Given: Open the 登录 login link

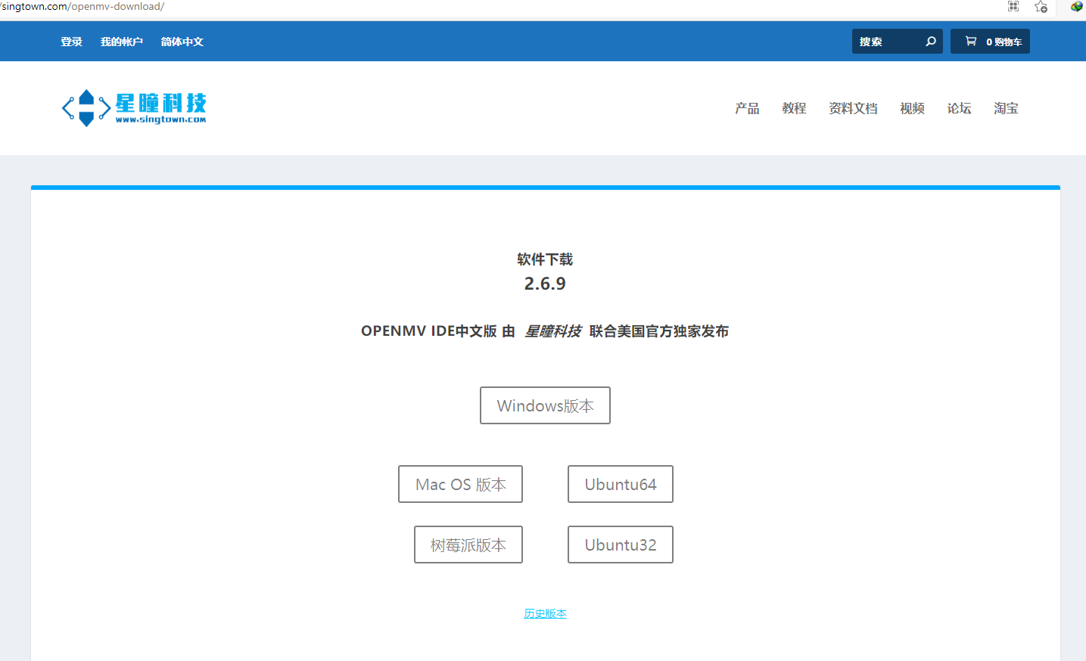Looking at the screenshot, I should pyautogui.click(x=72, y=42).
